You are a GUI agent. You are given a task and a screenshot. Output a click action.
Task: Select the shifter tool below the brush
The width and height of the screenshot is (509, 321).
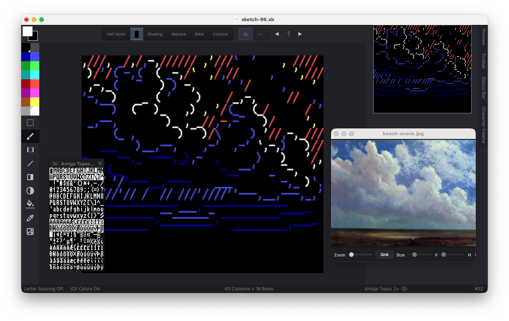30,150
